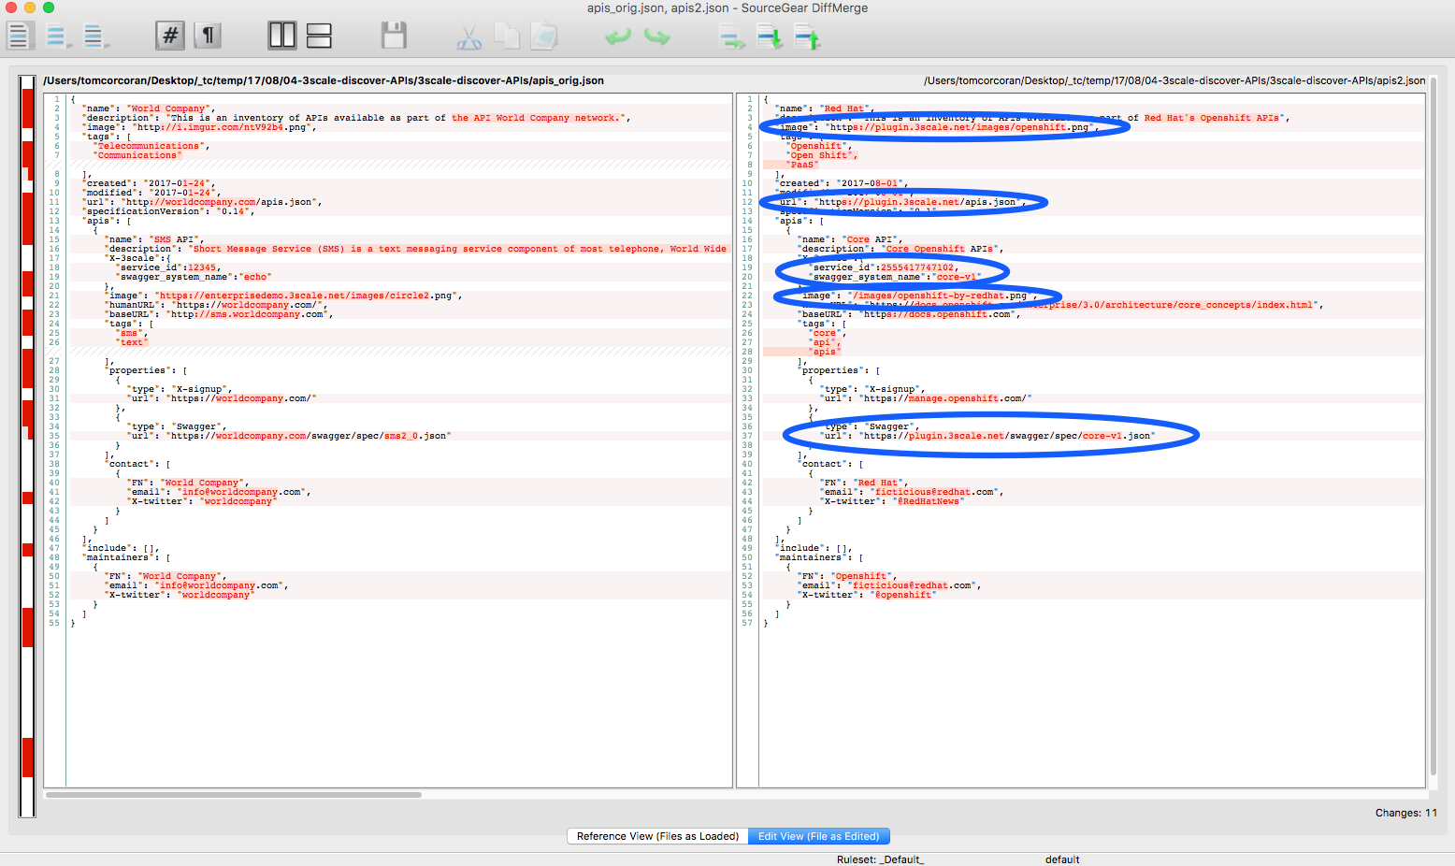Screen dimensions: 1455x866
Task: Split the windows vertically side by side
Action: click(281, 36)
